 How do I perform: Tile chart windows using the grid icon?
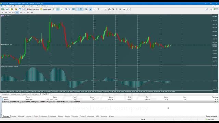tap(73, 9)
